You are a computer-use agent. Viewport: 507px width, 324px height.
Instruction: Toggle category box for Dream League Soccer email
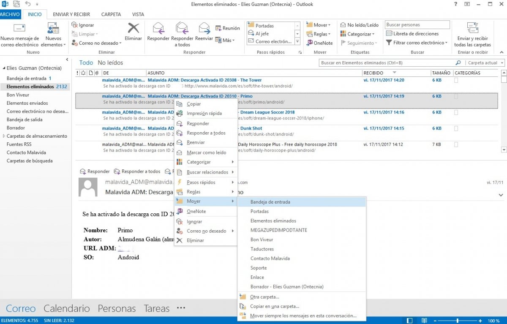pos(456,112)
